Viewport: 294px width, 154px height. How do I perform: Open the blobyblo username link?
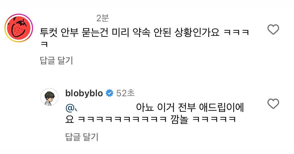click(x=84, y=93)
